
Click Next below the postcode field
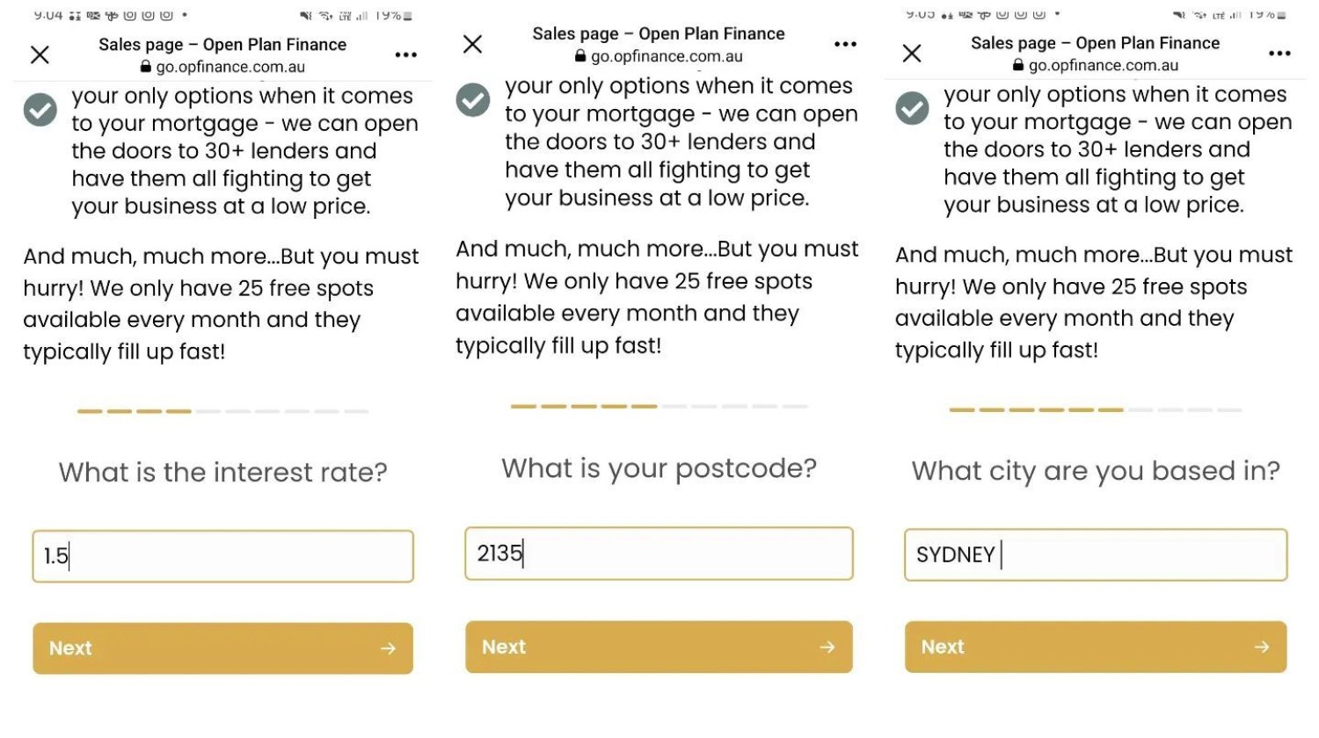tap(659, 647)
